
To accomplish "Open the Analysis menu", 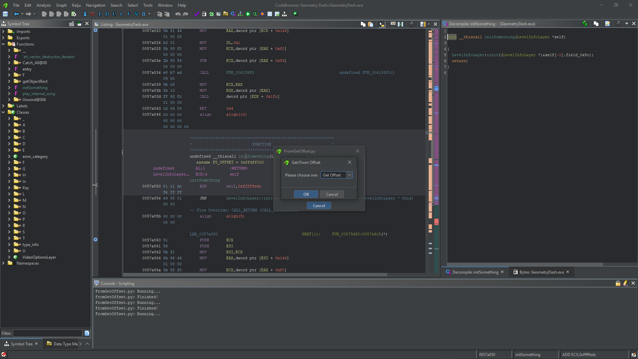I will (x=44, y=5).
